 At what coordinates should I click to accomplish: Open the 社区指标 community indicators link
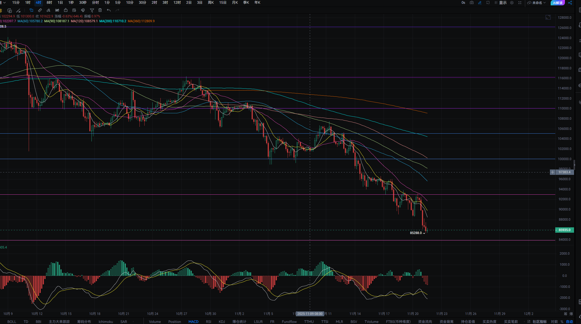coord(539,322)
